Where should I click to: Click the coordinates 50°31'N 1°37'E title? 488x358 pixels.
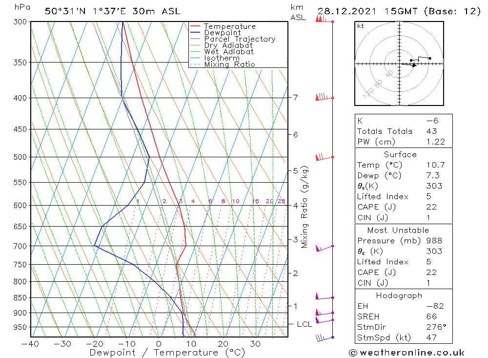point(85,11)
